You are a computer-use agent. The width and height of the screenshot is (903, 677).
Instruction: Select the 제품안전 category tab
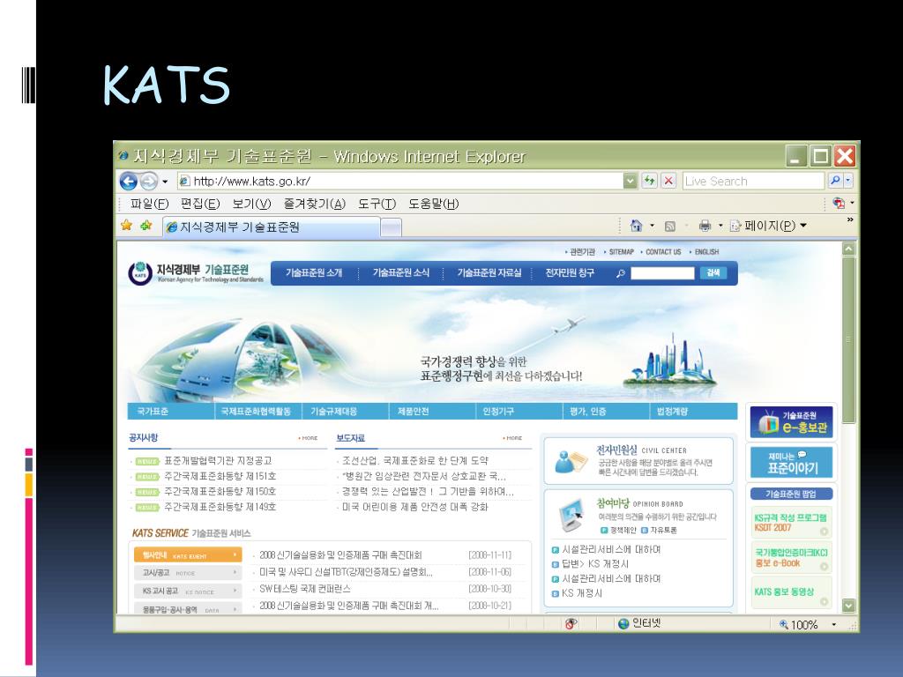coord(432,411)
